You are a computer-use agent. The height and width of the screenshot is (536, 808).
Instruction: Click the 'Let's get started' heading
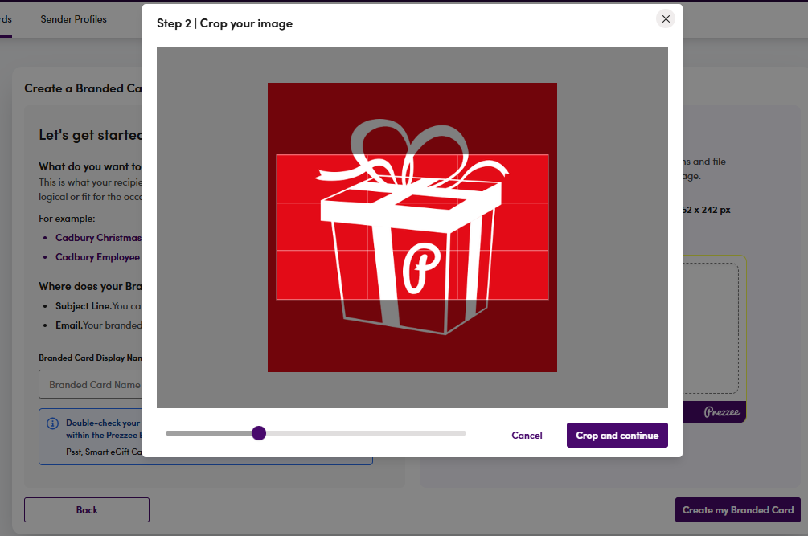click(91, 135)
